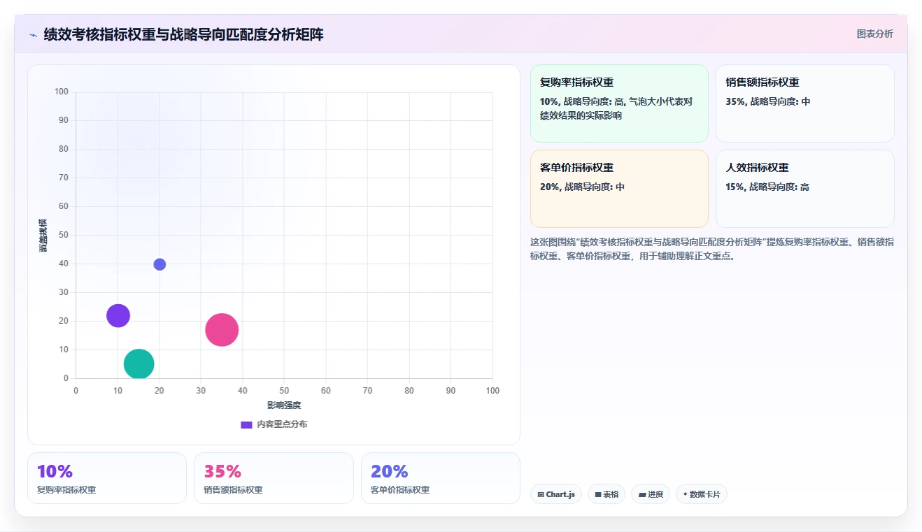The image size is (922, 532).
Task: Click the main title 绩效考核指标权重与战略导向匹配度分析矩阵
Action: point(184,34)
